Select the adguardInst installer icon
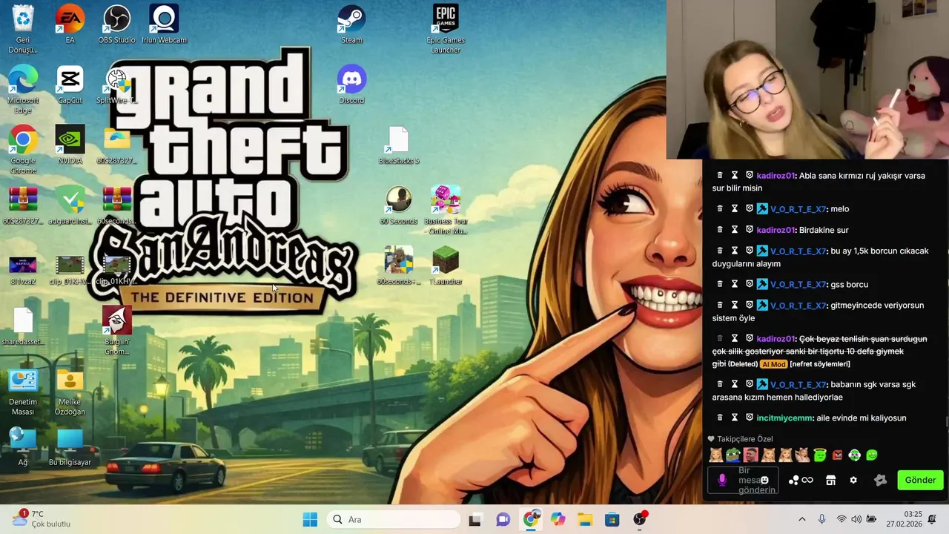 [x=70, y=205]
